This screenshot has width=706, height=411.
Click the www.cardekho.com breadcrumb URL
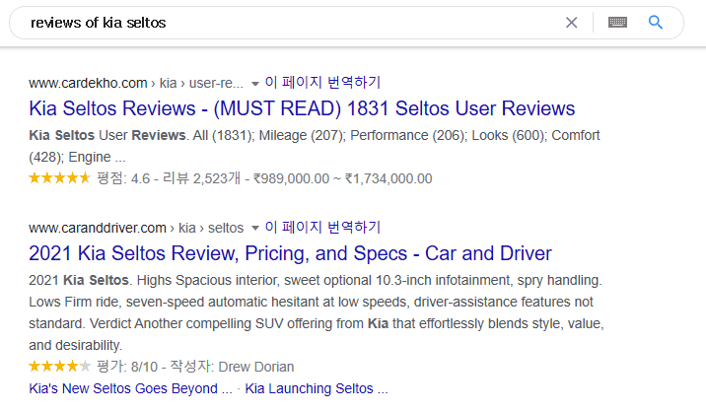tap(135, 83)
